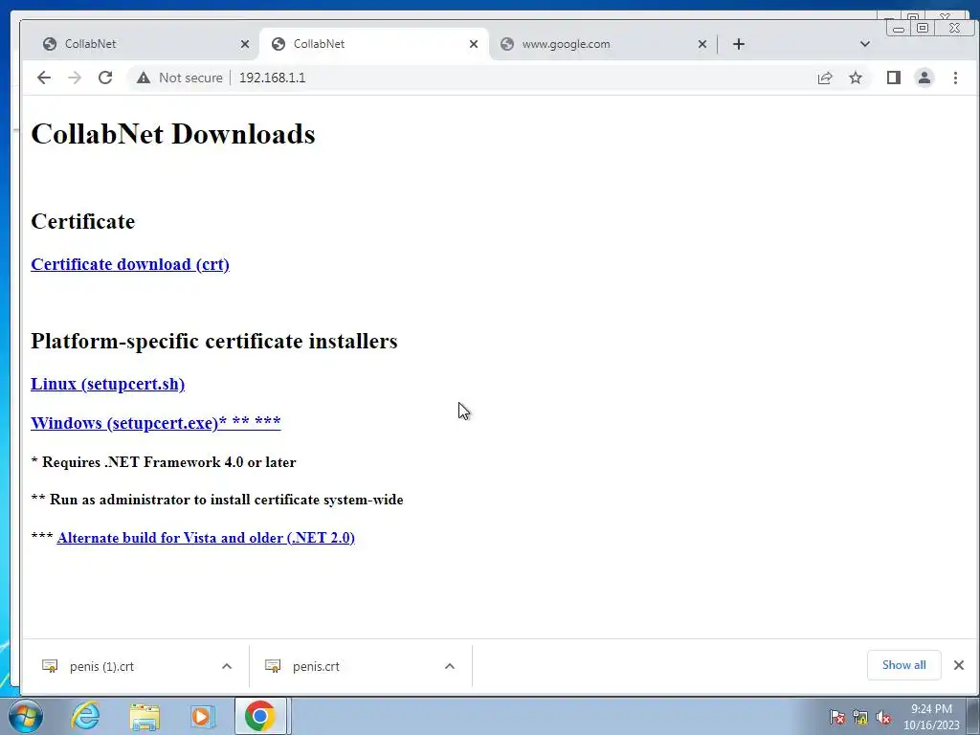Maximize the Chrome window
Image resolution: width=980 pixels, height=735 pixels.
(922, 28)
